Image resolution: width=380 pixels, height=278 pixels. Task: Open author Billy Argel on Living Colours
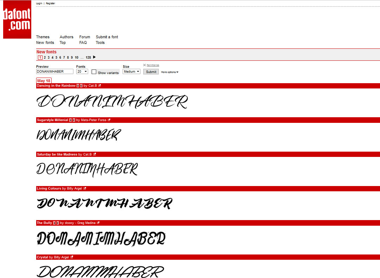(74, 188)
